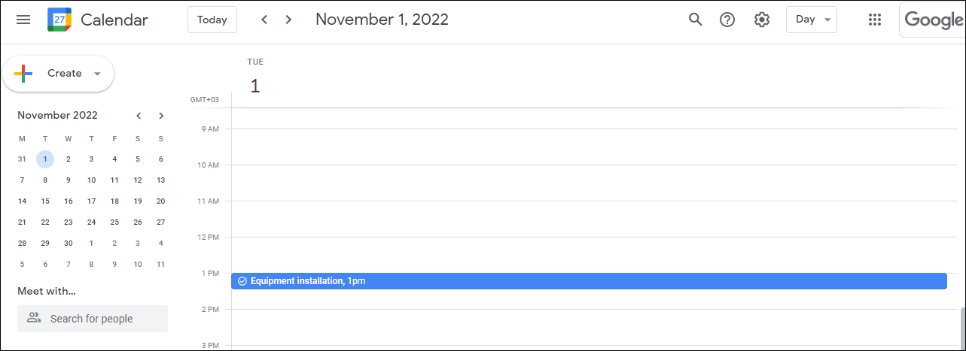This screenshot has height=351, width=966.
Task: Select November 24 in mini calendar
Action: coord(91,222)
